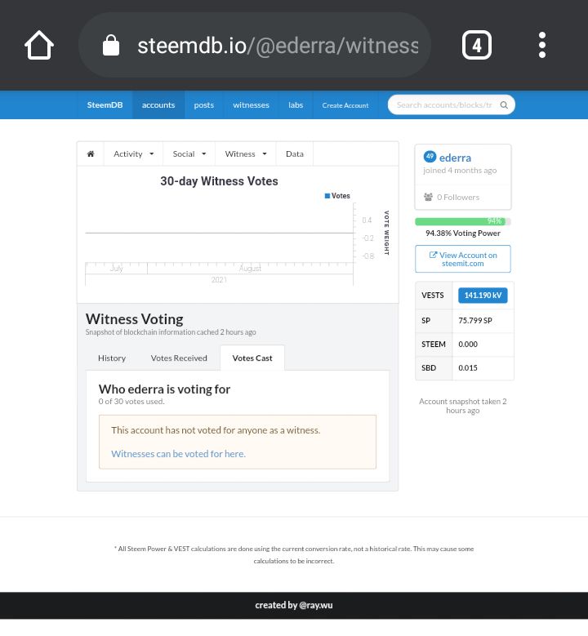Open the ederra username link
588x636 pixels.
point(456,158)
